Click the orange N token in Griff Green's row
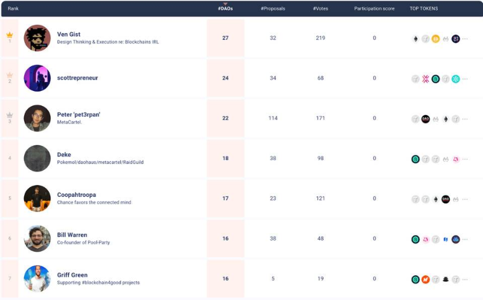This screenshot has height=300, width=483. click(426, 279)
